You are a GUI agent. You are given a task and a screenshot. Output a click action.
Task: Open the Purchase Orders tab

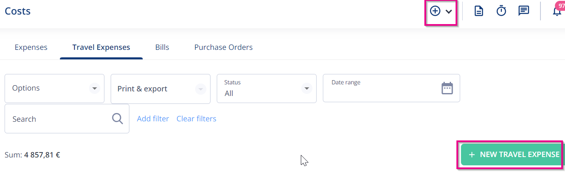(223, 47)
